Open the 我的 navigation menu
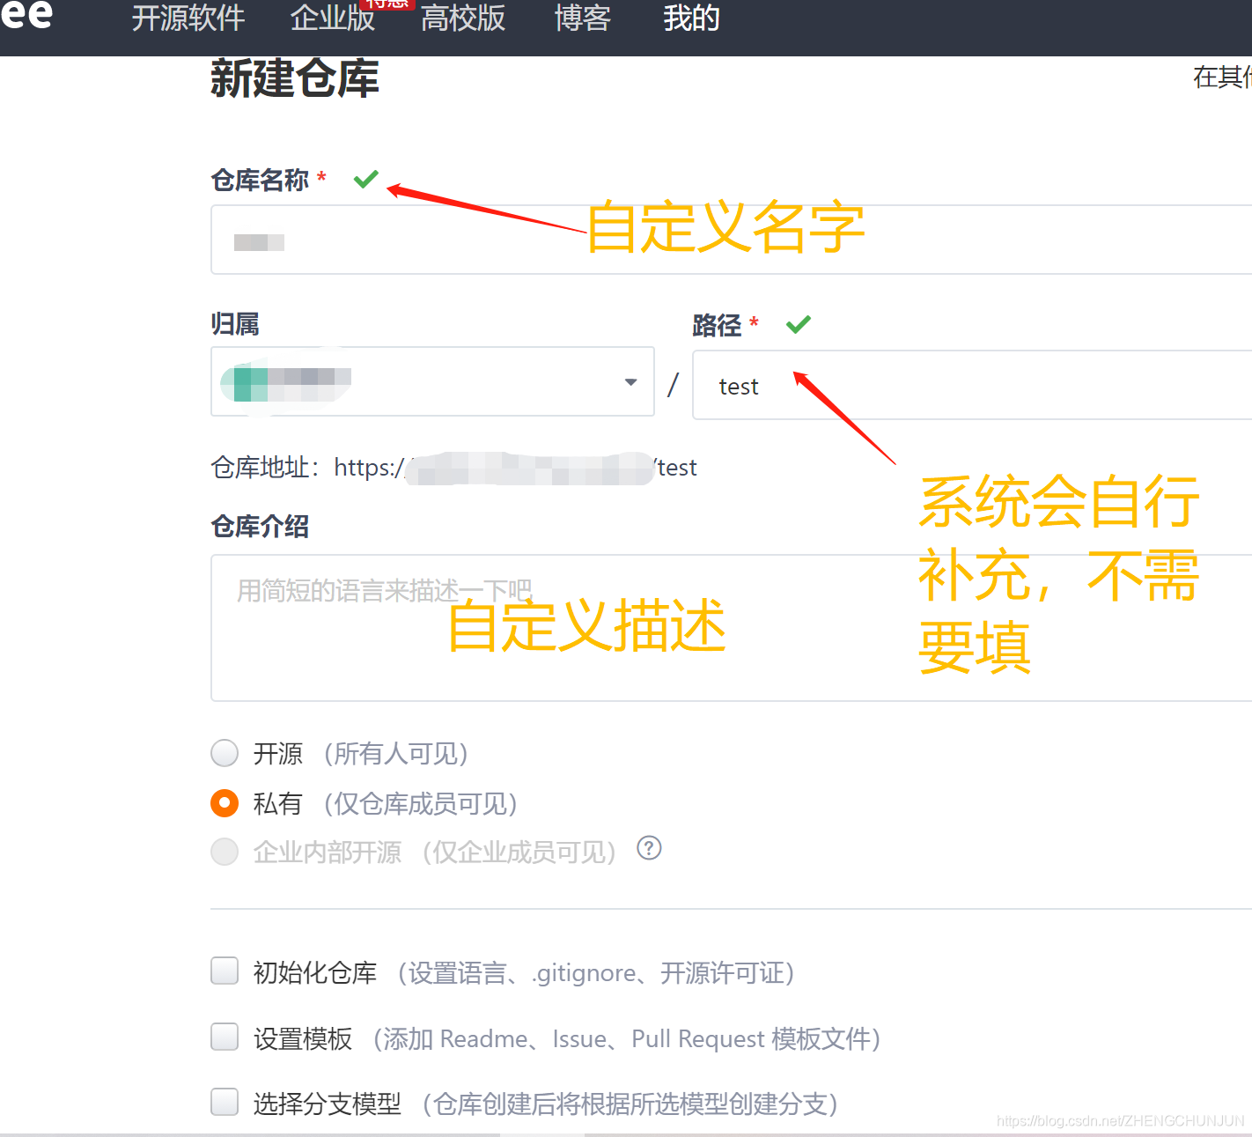 (x=692, y=18)
